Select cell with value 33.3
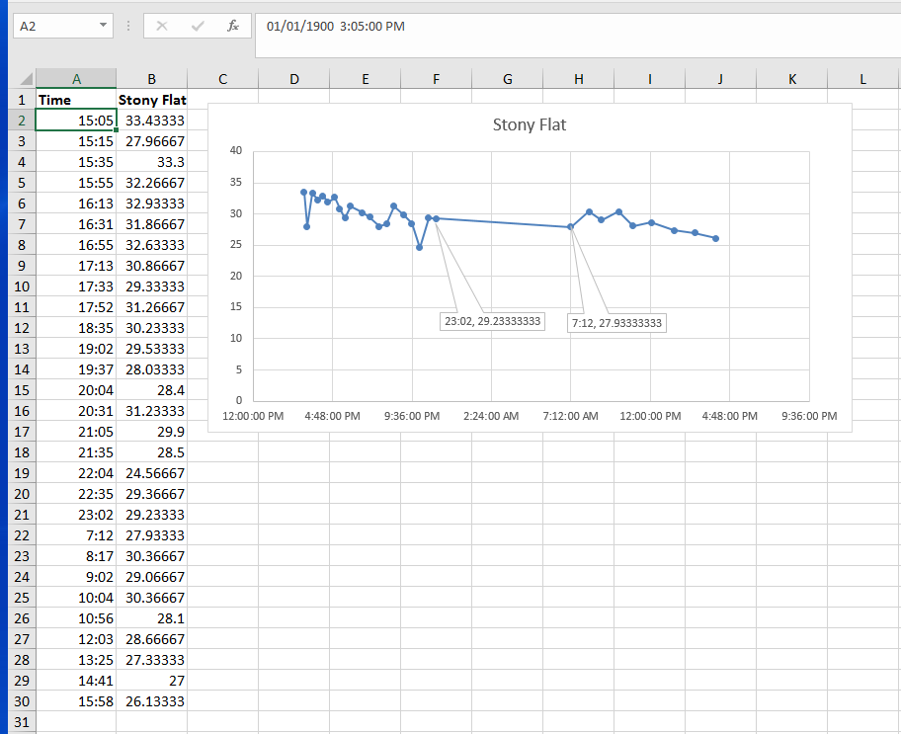The width and height of the screenshot is (901, 734). 152,162
